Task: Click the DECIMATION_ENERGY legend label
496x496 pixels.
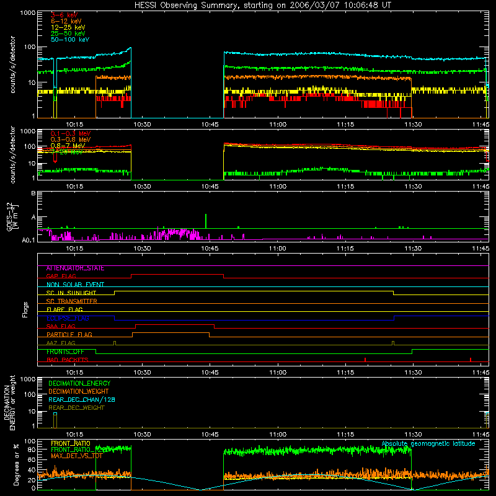Action: pyautogui.click(x=79, y=383)
